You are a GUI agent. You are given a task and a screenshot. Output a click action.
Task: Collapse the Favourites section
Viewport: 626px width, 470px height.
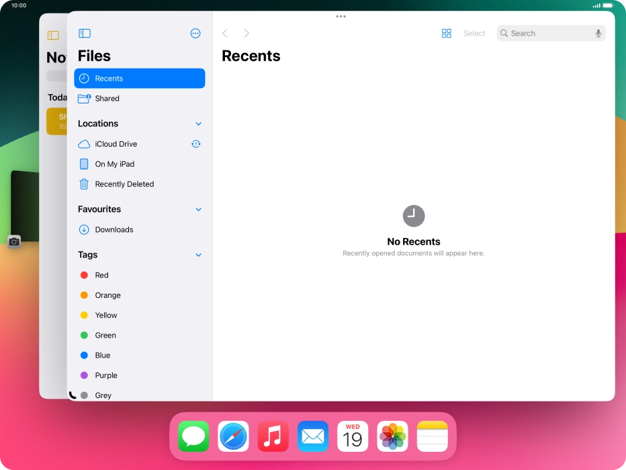click(x=198, y=209)
